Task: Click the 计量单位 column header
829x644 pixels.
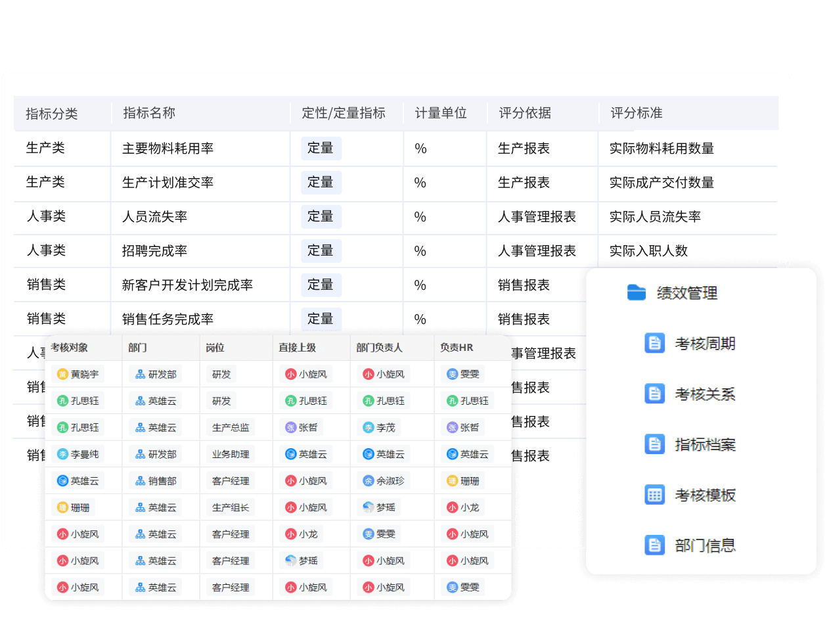Action: 441,113
